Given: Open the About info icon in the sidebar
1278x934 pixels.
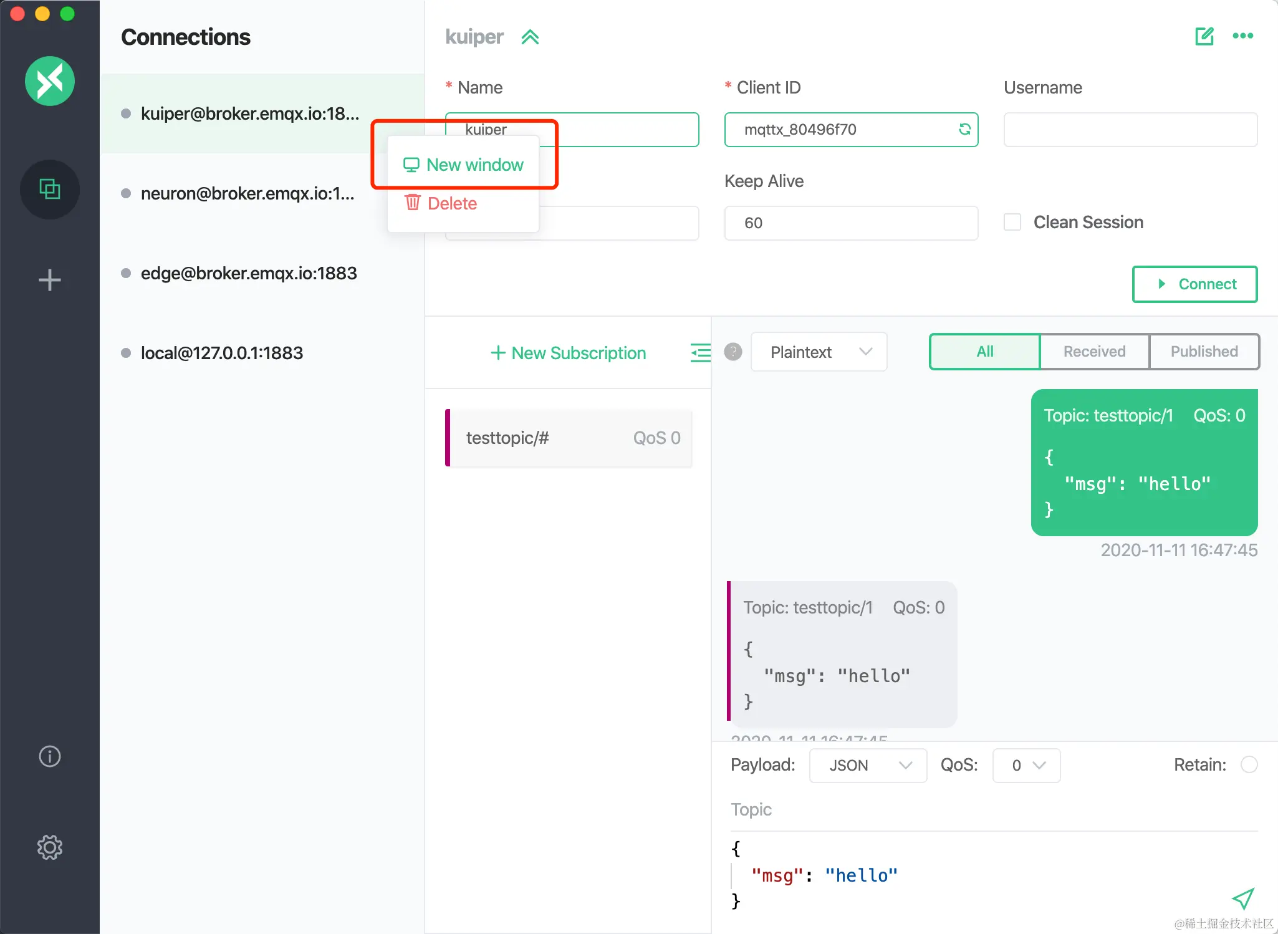Looking at the screenshot, I should tap(50, 756).
